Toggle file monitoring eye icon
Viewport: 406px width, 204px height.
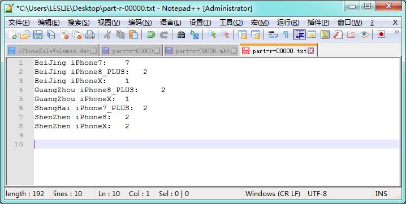pyautogui.click(x=364, y=34)
